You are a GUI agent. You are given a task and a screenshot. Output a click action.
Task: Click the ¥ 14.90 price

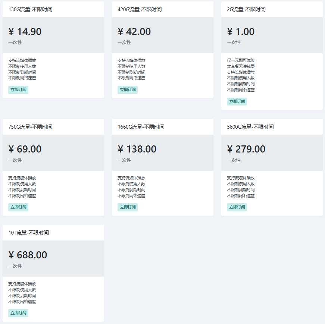click(x=25, y=32)
